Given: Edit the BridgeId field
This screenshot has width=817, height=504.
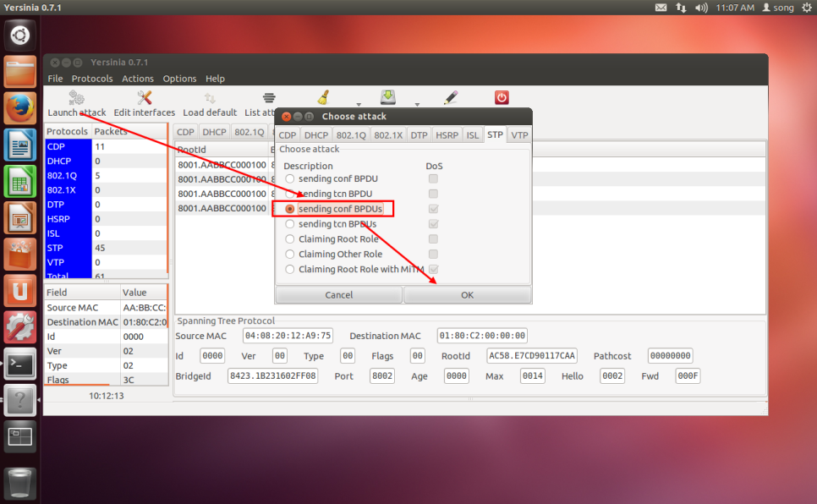Looking at the screenshot, I should (273, 375).
